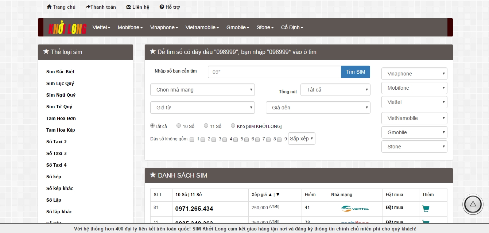Open the Giá từ dropdown
This screenshot has width=489, height=233.
click(x=202, y=108)
